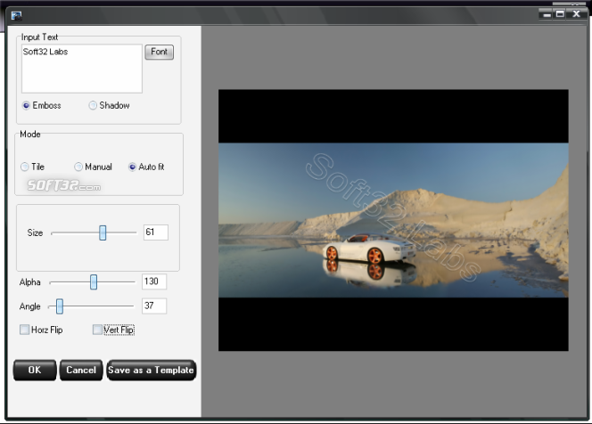Image resolution: width=592 pixels, height=424 pixels.
Task: Close the watermark window
Action: coord(577,14)
